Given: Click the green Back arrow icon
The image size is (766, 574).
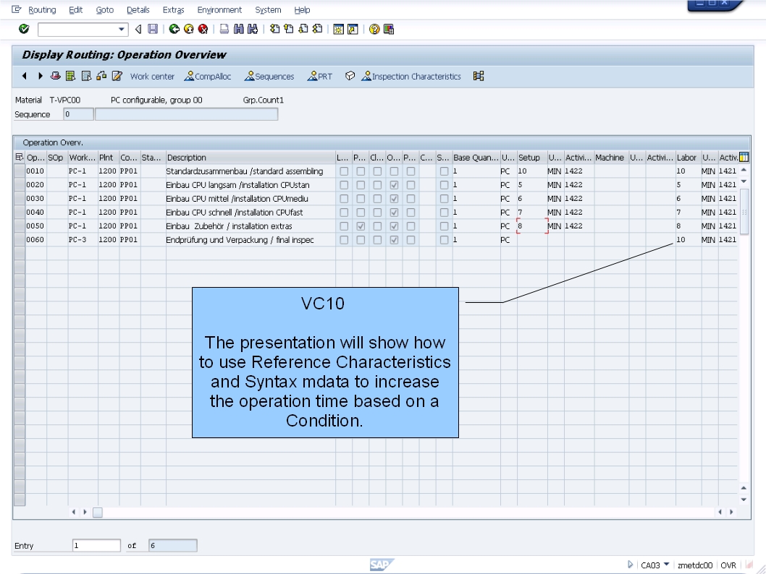Looking at the screenshot, I should click(174, 29).
